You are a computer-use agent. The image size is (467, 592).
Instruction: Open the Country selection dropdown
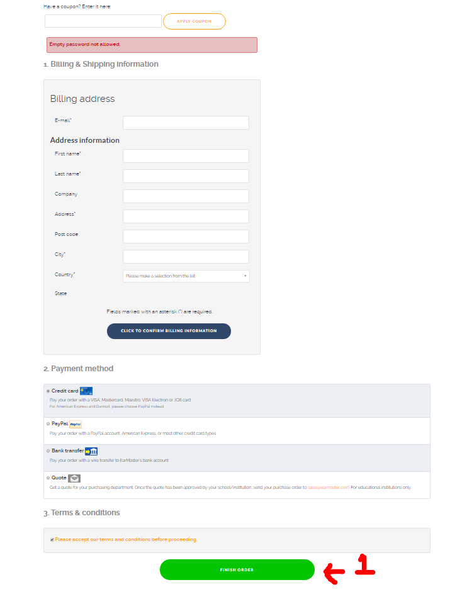click(186, 276)
